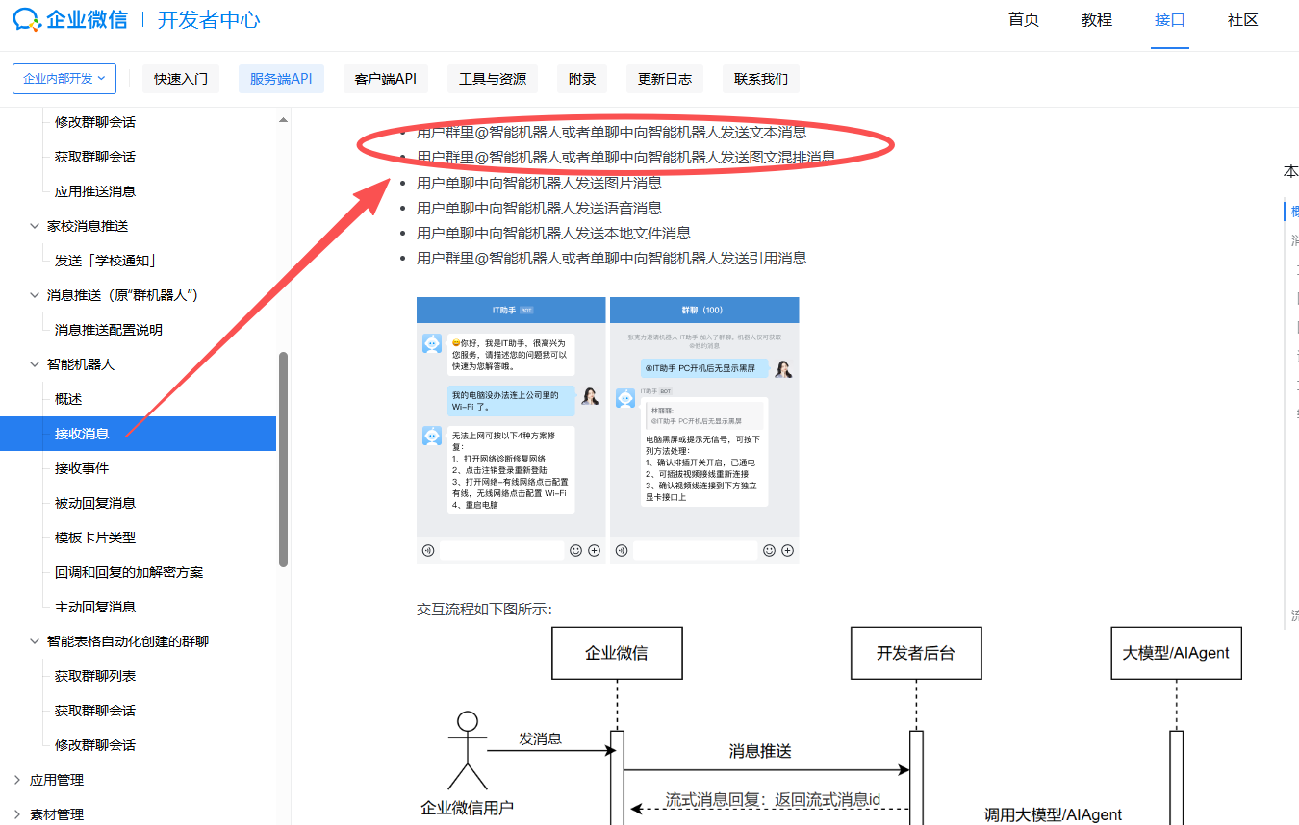
Task: Click the speaker icon in IT助手 chat bar
Action: [x=428, y=550]
